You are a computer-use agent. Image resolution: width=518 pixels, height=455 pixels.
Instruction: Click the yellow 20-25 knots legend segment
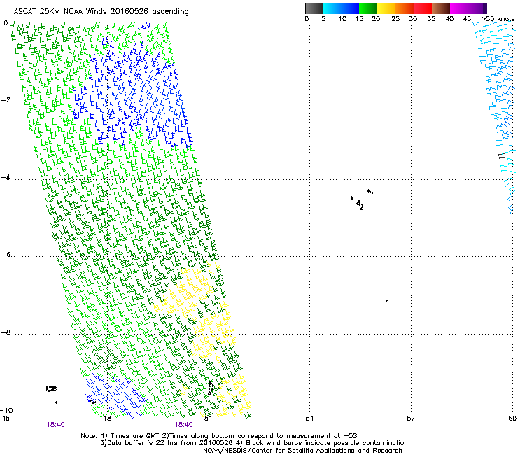click(386, 8)
